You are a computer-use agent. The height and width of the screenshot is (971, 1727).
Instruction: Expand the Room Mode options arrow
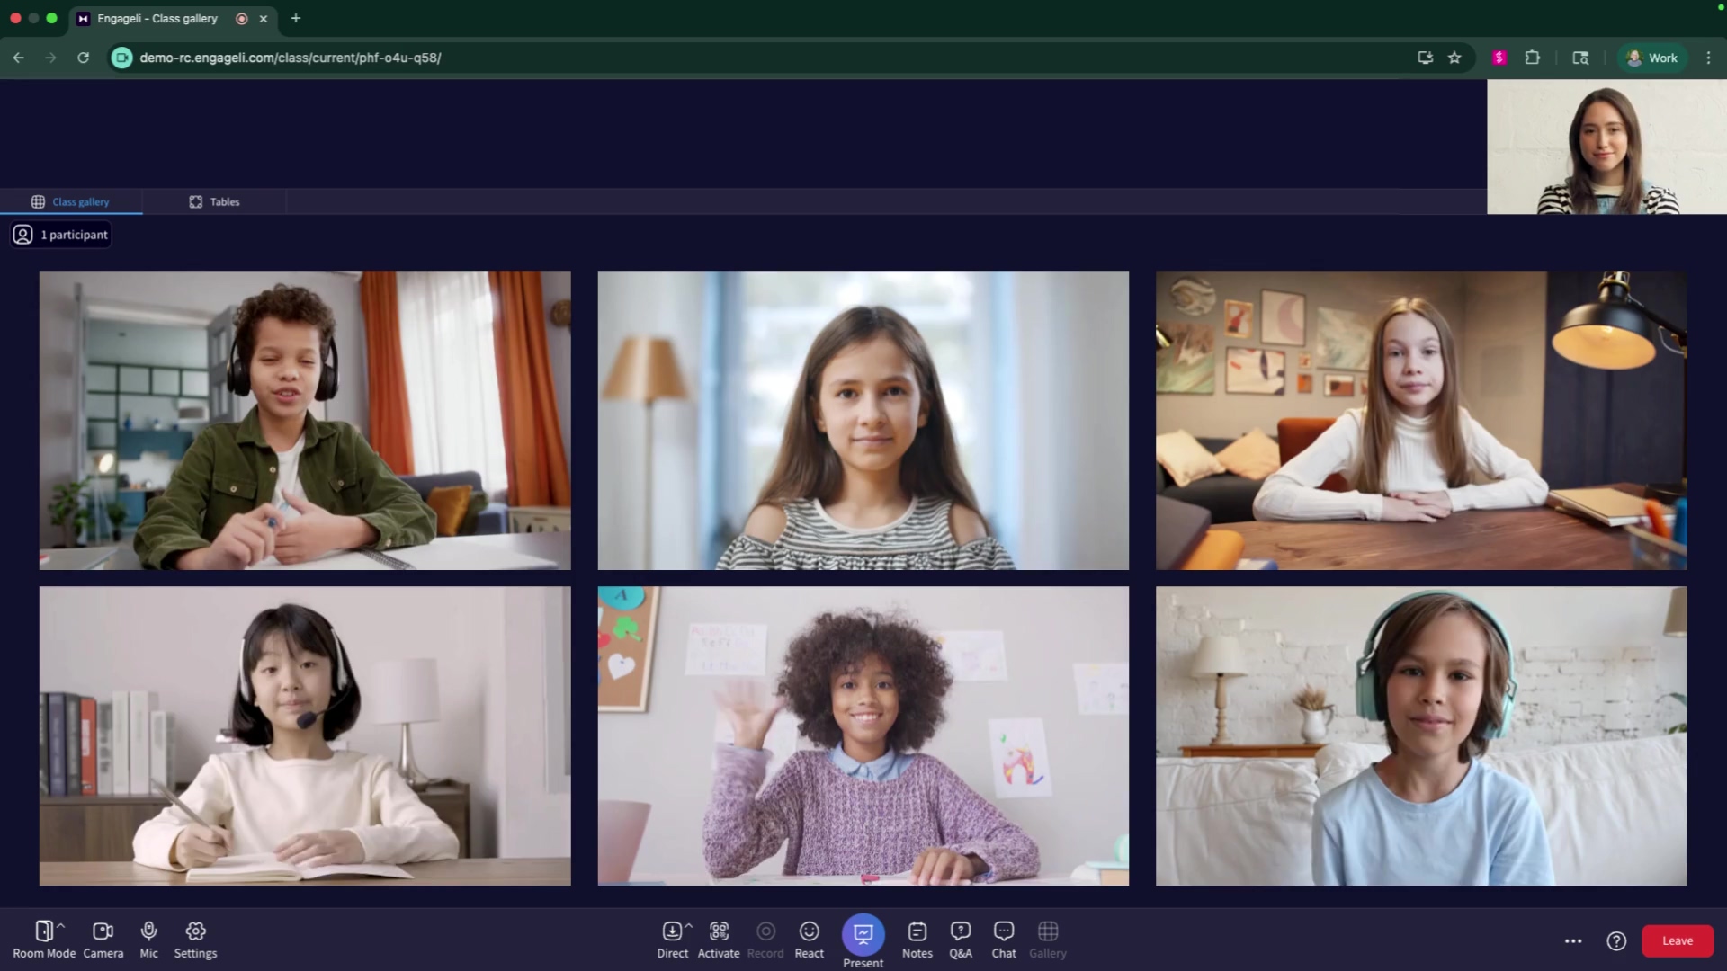pos(61,925)
